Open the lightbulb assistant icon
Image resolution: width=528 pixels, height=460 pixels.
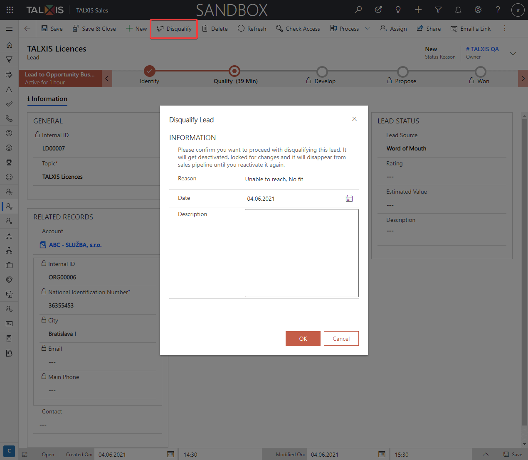pos(398,10)
